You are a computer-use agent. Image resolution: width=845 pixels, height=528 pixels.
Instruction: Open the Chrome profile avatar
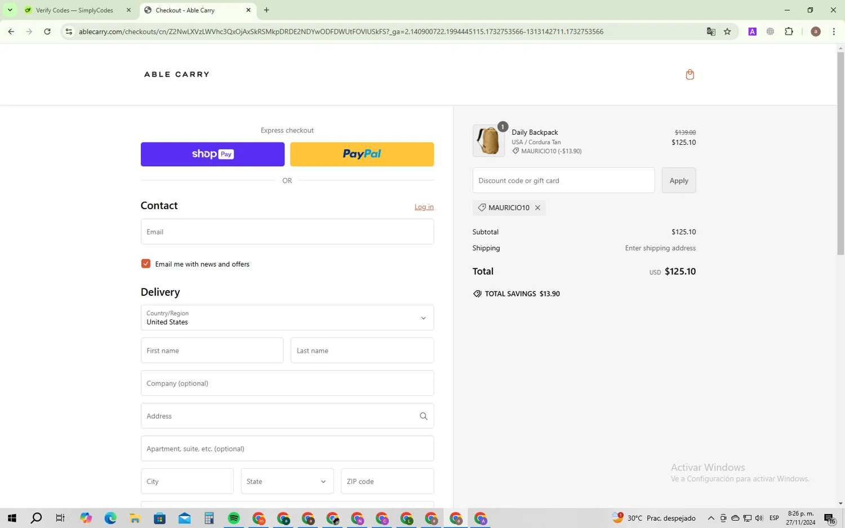coord(815,32)
